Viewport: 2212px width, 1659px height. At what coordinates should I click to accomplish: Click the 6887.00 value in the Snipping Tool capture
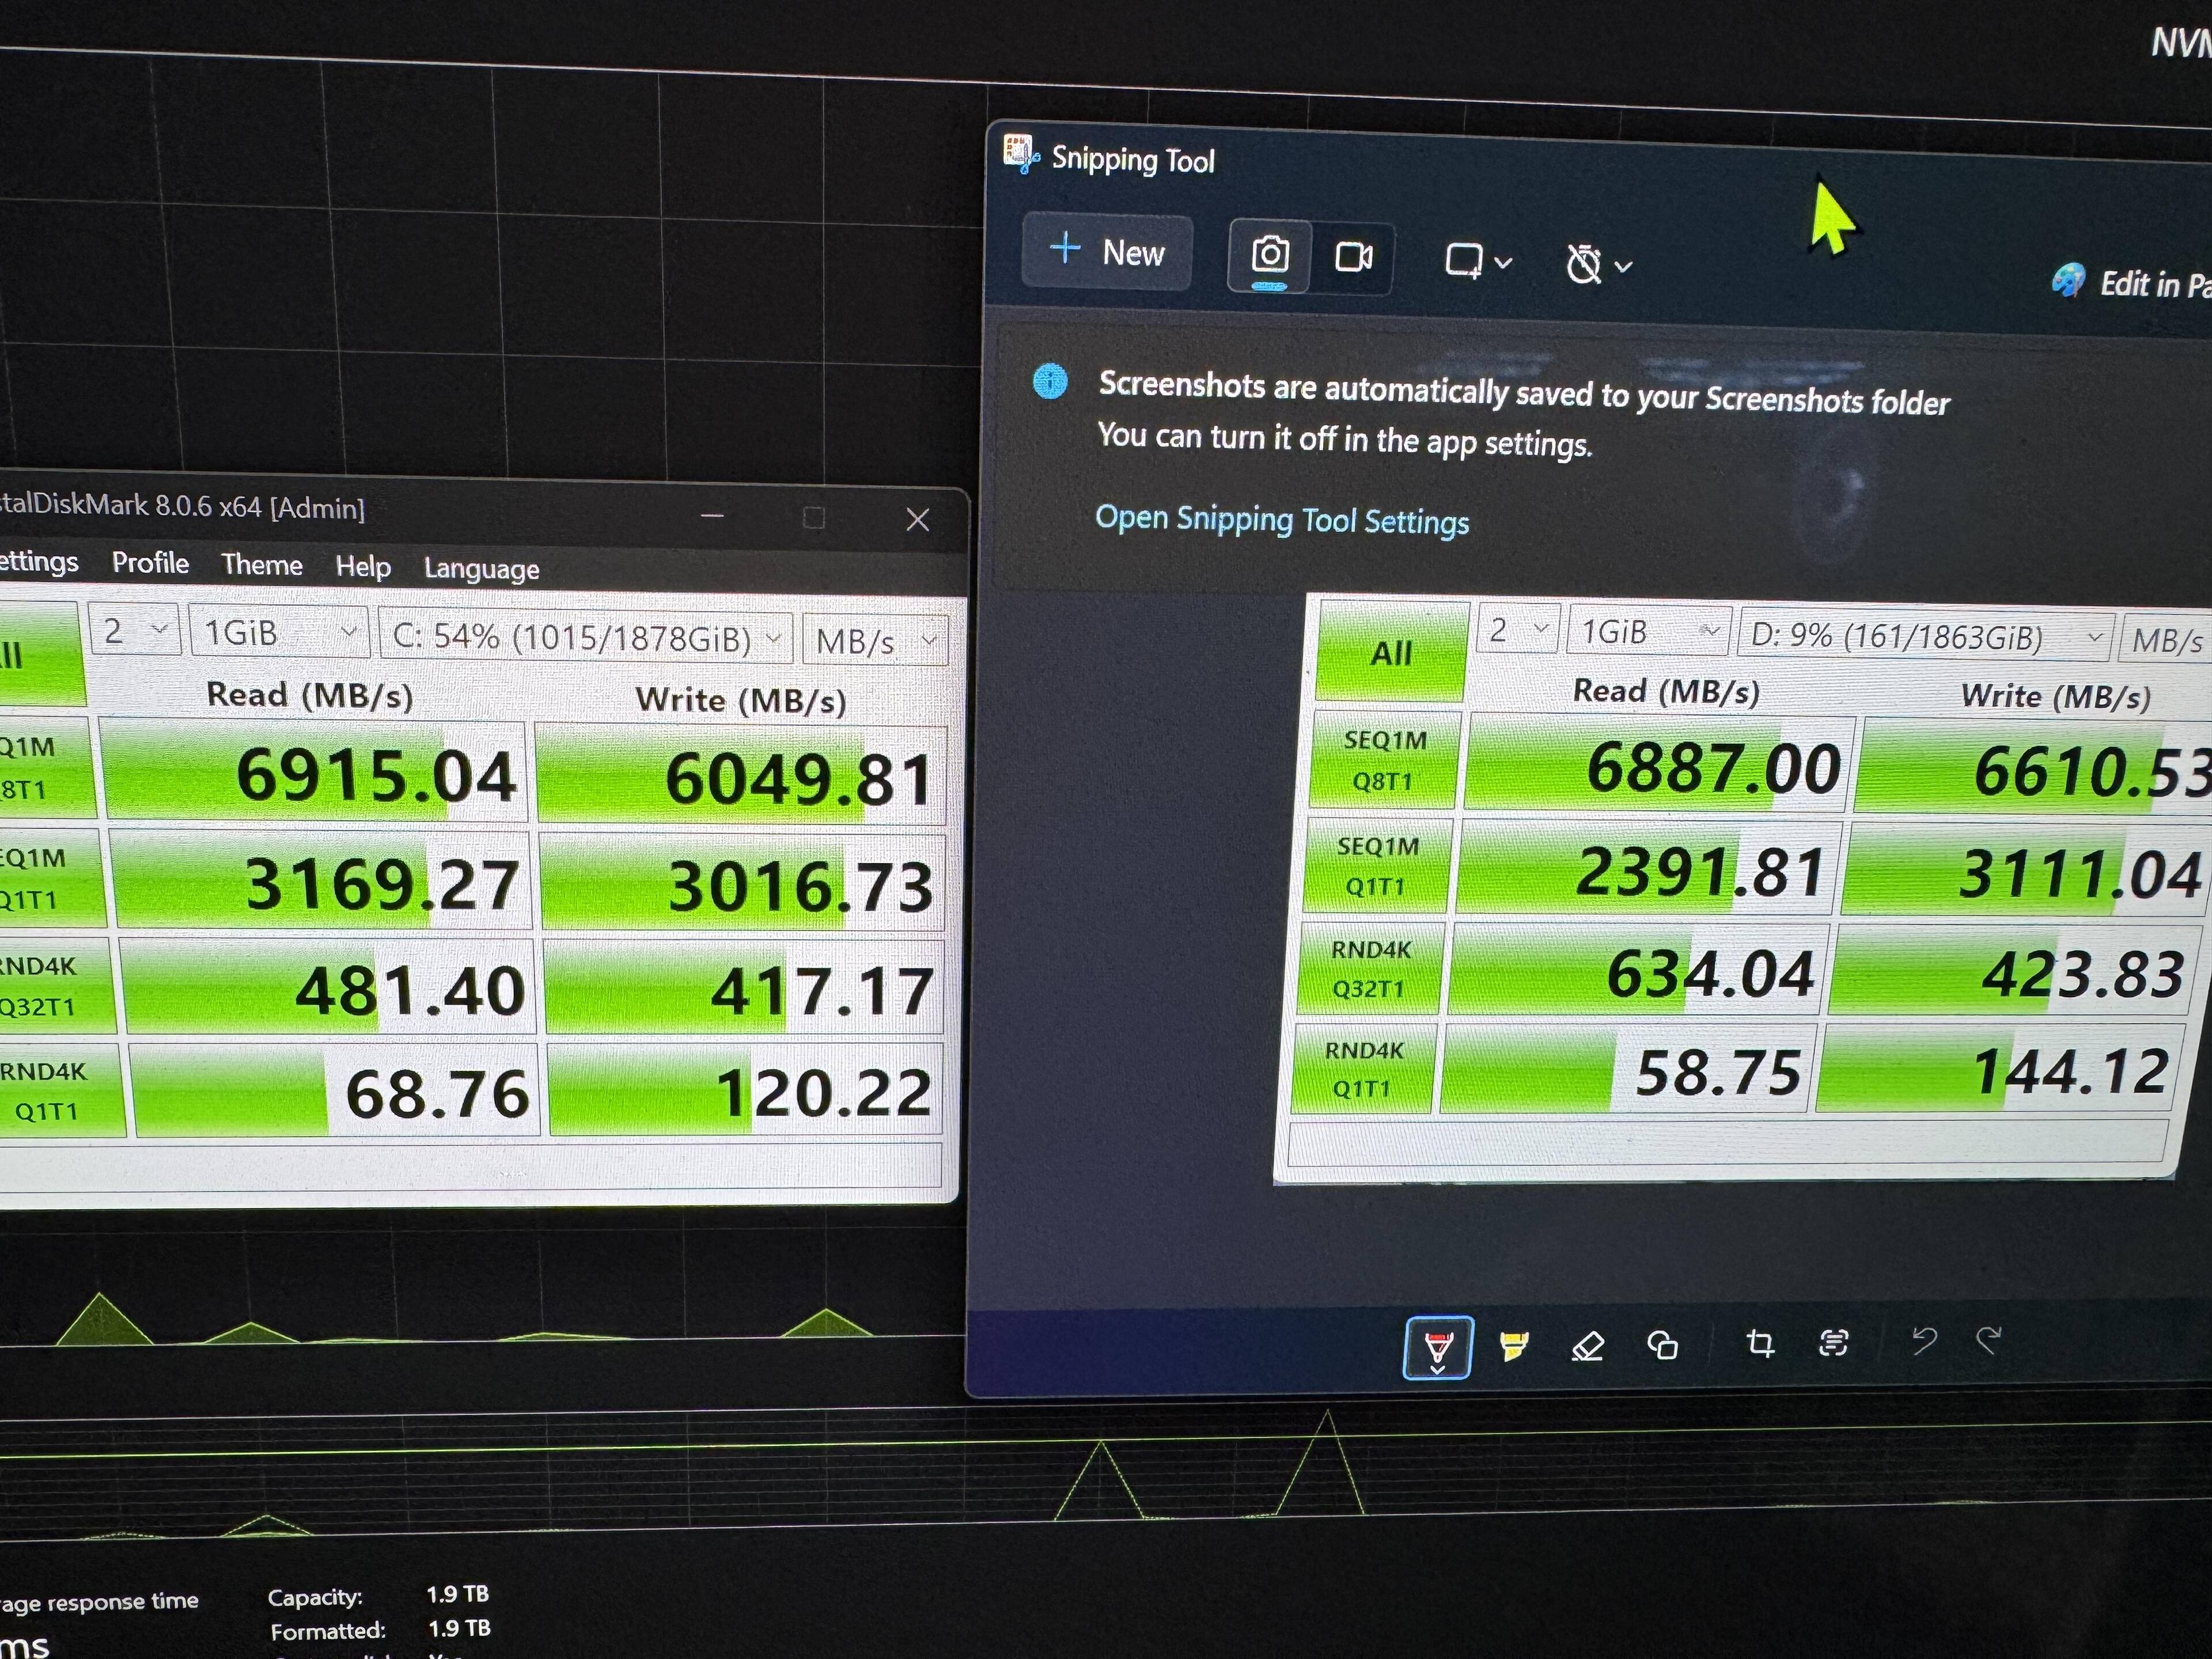(1713, 768)
